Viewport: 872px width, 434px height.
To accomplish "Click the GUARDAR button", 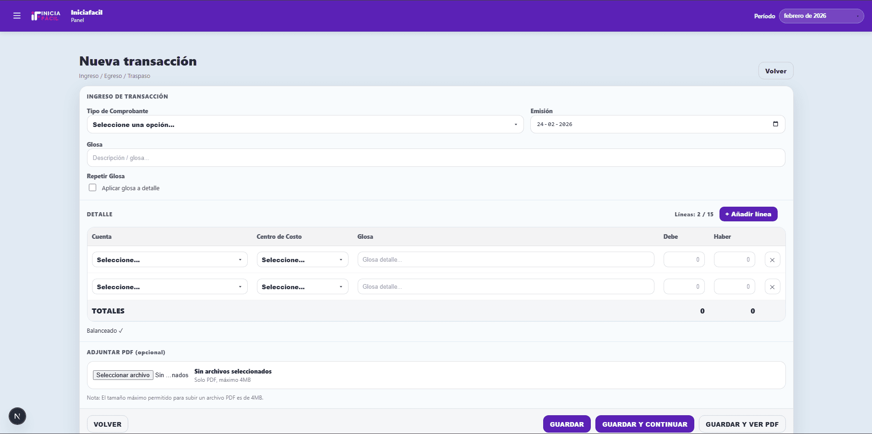I will point(567,424).
